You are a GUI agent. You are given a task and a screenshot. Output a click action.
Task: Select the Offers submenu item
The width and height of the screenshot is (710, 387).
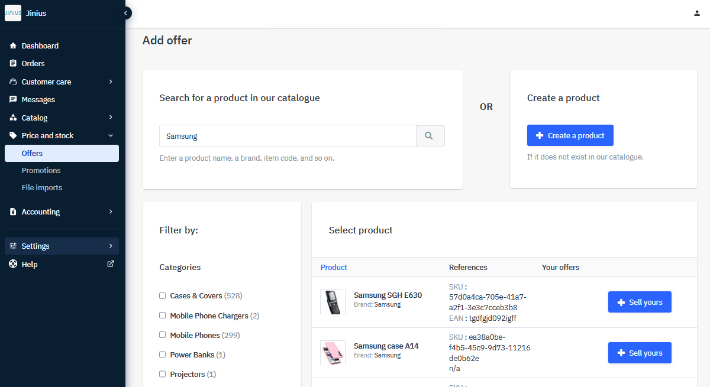tap(62, 153)
